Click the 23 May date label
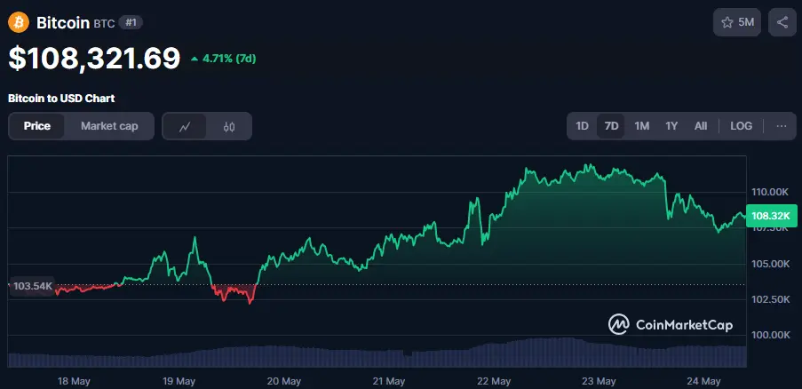802x389 pixels. click(x=599, y=381)
